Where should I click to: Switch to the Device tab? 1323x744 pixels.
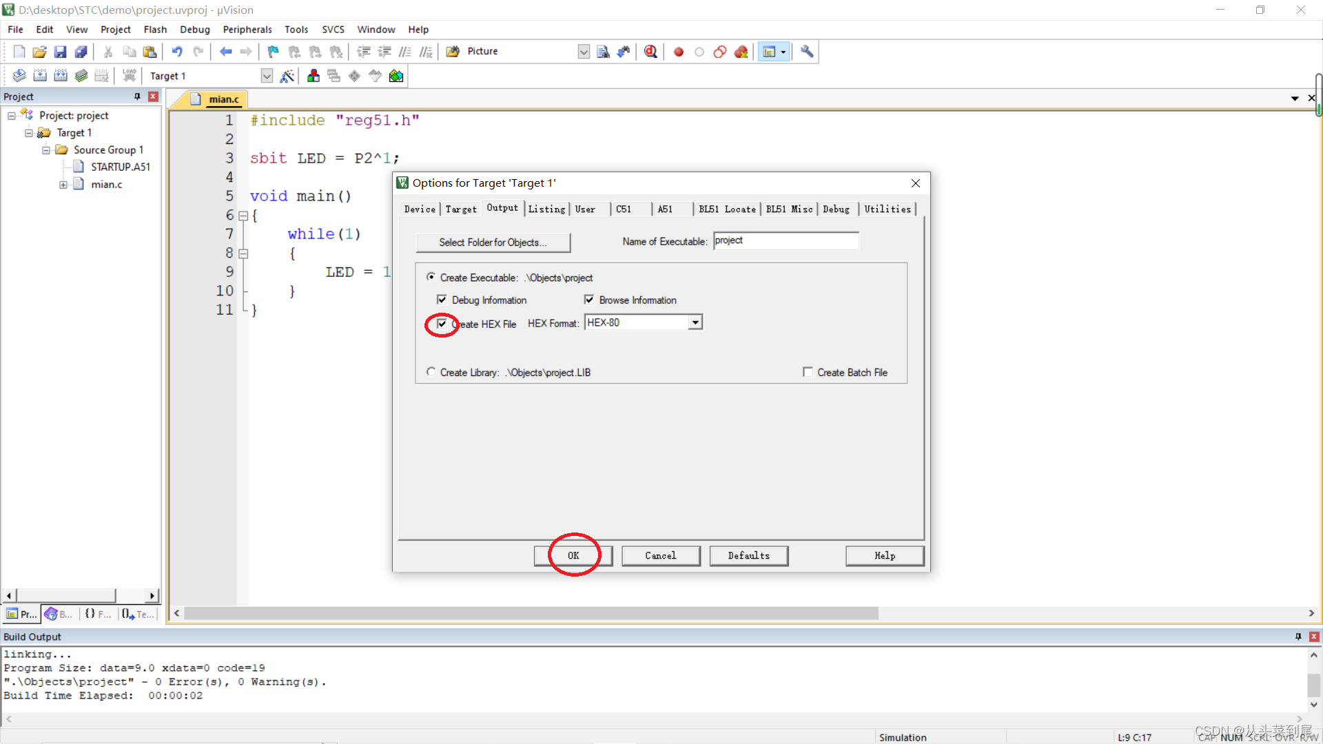click(x=420, y=209)
